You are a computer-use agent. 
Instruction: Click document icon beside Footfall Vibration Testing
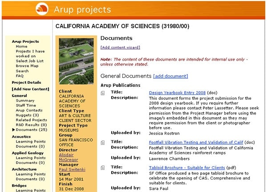pyautogui.click(x=103, y=143)
